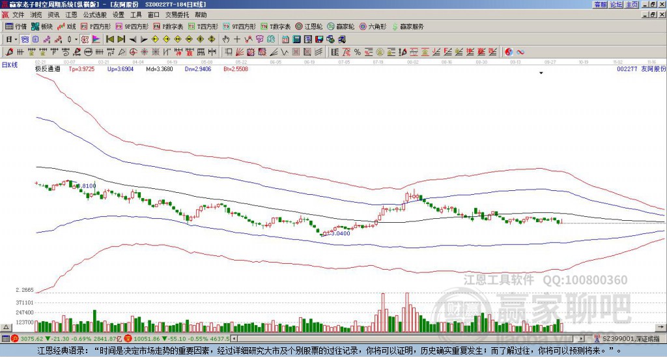Click the SZ399001 深证成指 status entry
Viewport: 667px width, 357px height.
tap(632, 339)
